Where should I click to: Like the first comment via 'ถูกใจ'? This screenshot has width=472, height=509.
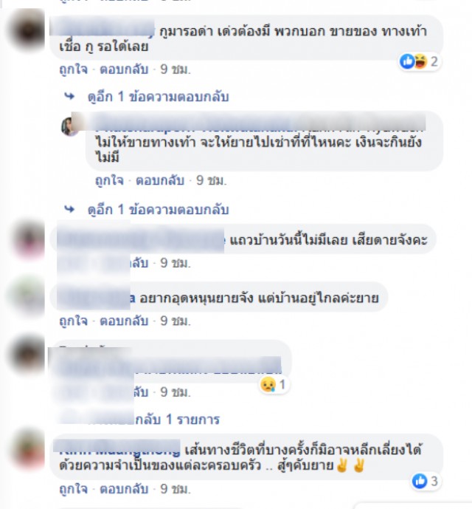[x=73, y=69]
